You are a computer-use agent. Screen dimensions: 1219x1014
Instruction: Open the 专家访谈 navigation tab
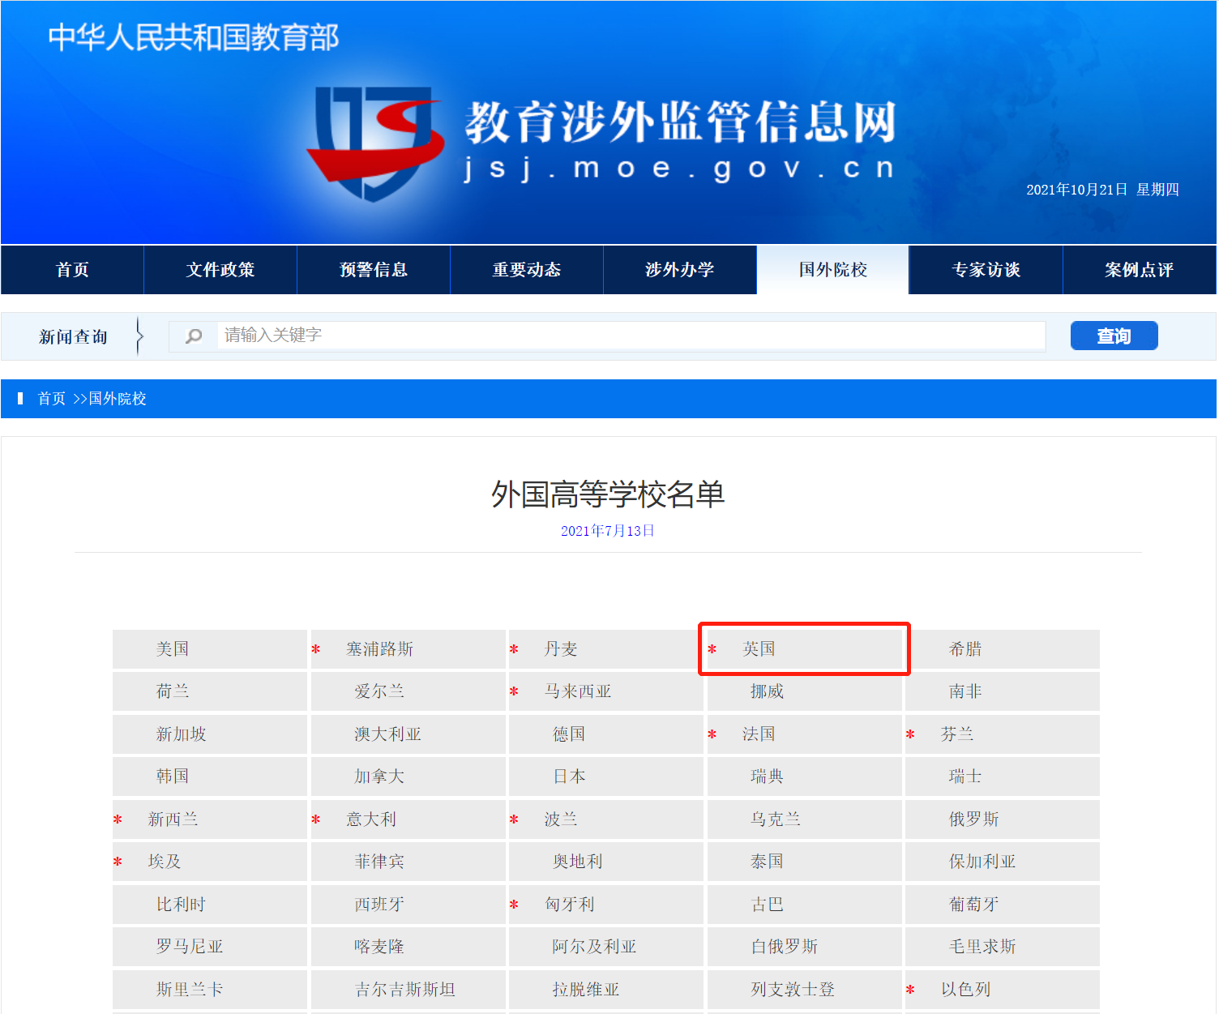986,270
